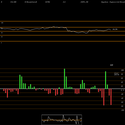Click the 214.2 price value
The width and height of the screenshot is (125, 125).
point(116,73)
